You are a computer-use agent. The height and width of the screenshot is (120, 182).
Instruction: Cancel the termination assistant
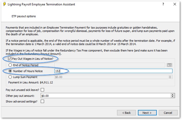(x=168, y=113)
